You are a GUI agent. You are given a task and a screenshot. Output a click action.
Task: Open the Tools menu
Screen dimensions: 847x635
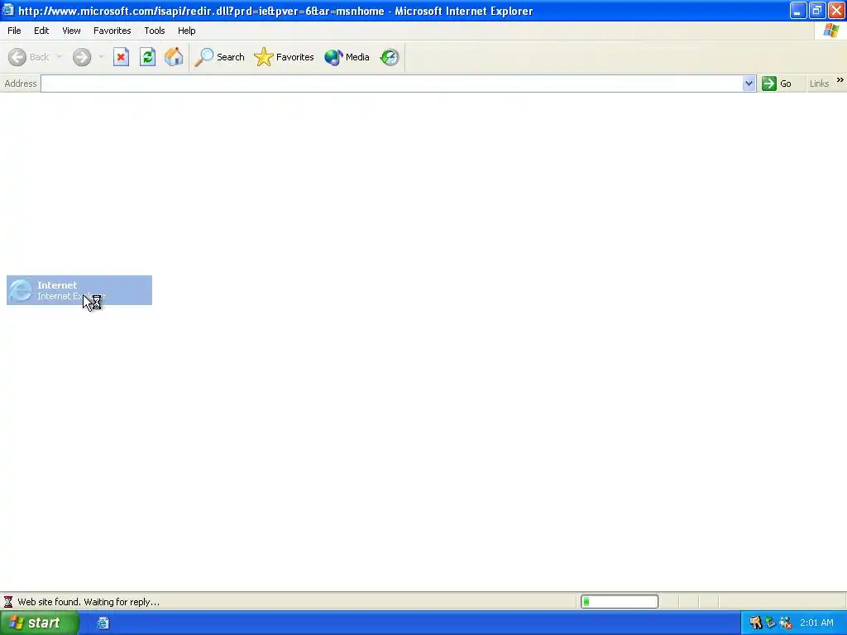coord(155,31)
